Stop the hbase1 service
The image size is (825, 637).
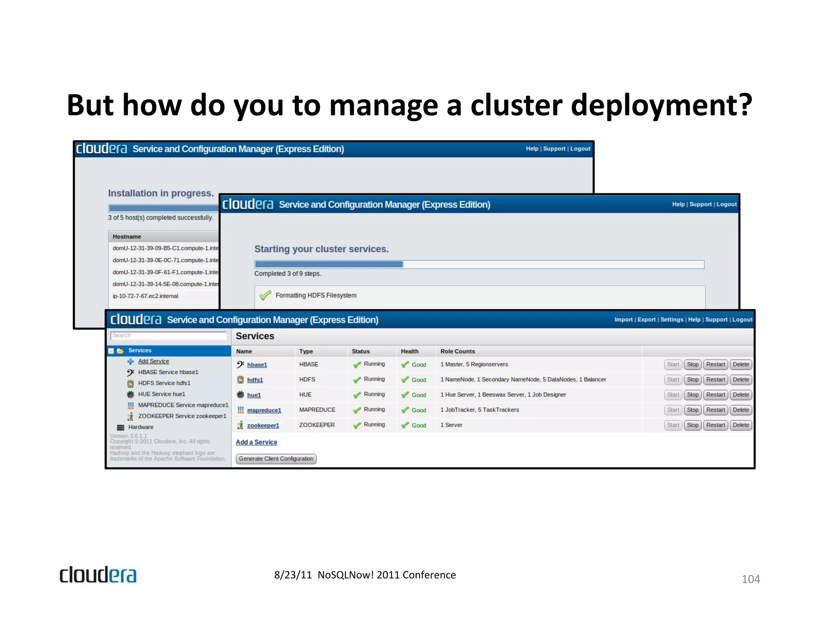point(692,364)
